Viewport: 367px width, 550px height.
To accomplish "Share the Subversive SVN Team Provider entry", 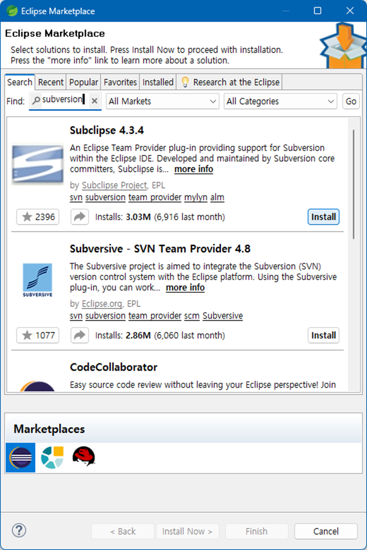I will (80, 335).
